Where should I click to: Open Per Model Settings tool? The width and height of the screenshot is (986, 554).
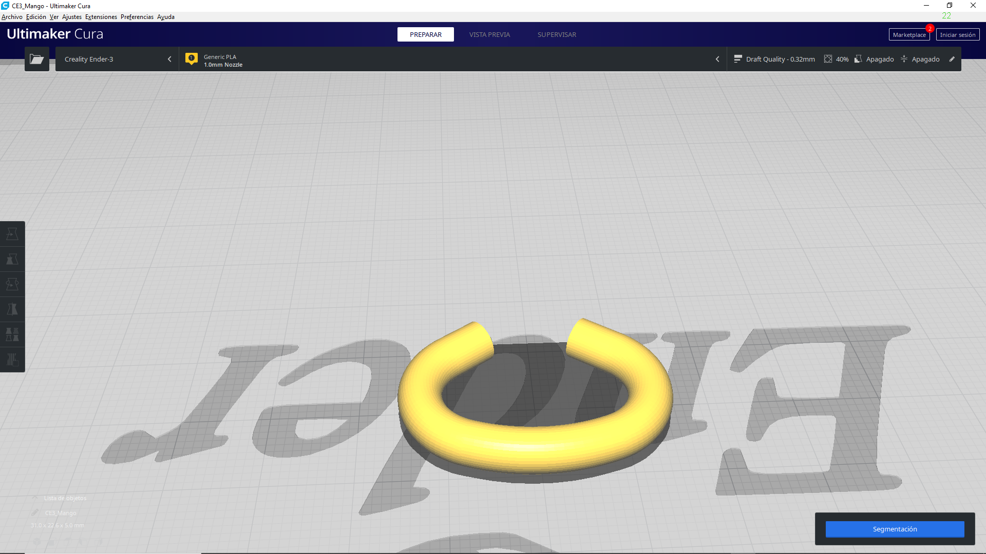pos(12,334)
